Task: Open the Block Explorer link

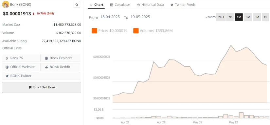Action: pos(61,58)
